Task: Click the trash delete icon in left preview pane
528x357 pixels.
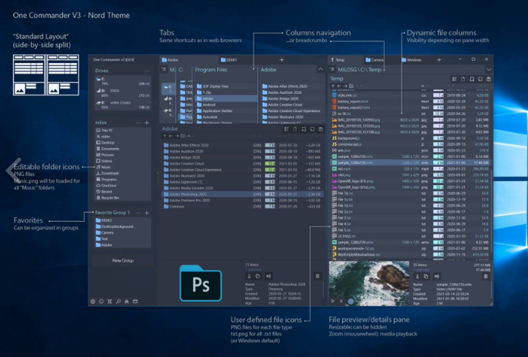Action: (x=317, y=276)
